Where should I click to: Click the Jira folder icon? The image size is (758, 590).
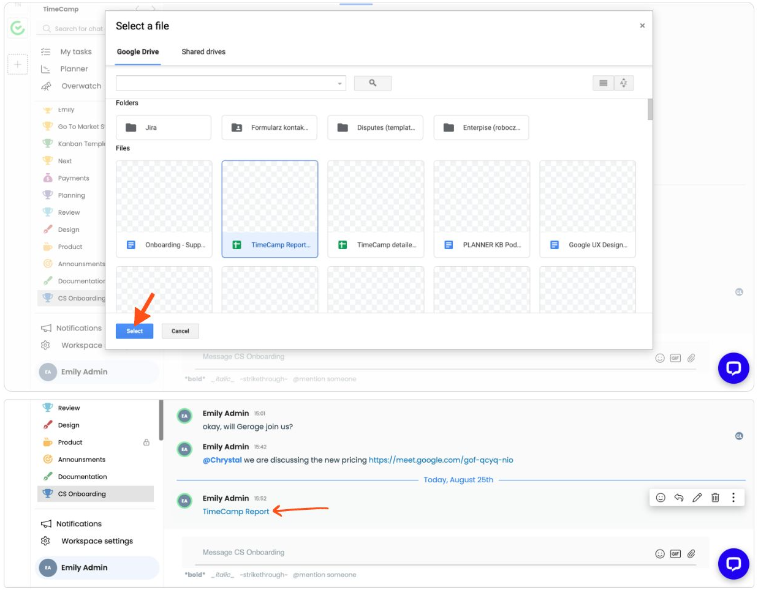131,127
